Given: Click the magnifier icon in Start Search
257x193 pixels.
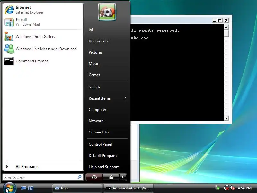Looking at the screenshot, I should point(79,177).
